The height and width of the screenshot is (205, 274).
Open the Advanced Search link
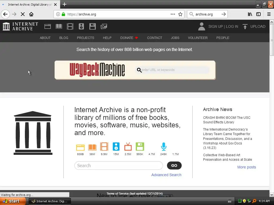(x=166, y=175)
